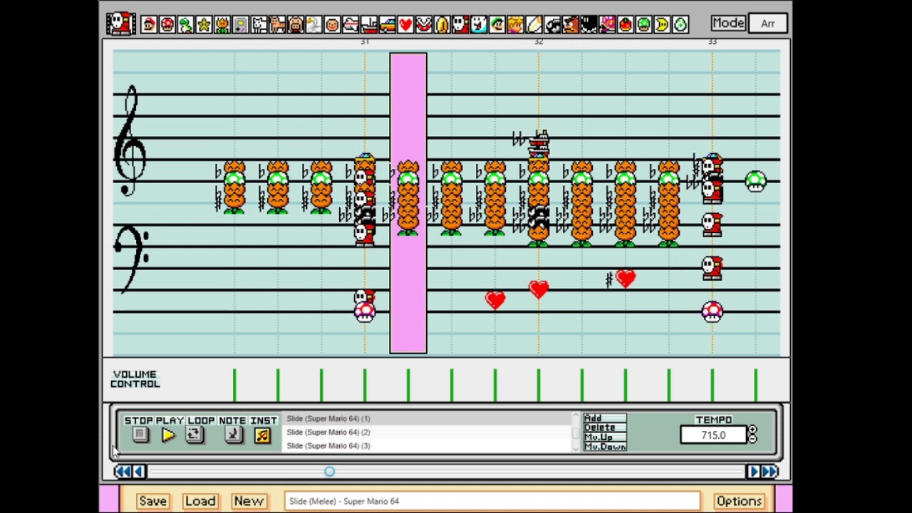Click the volume bar under measure 32
Screen dimensions: 912x513
point(539,385)
